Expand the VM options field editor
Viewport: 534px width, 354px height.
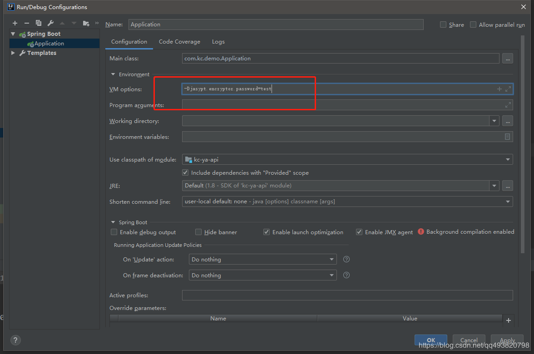point(508,89)
